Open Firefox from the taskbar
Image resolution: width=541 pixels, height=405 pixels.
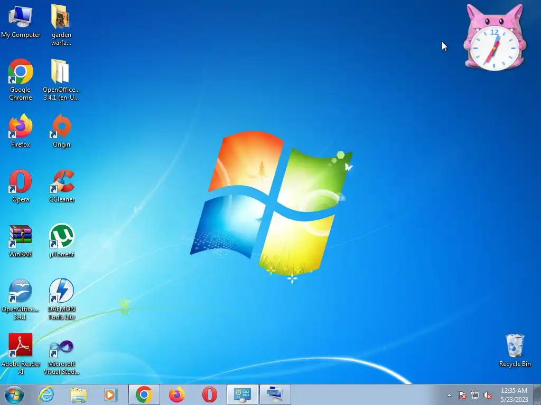[176, 394]
